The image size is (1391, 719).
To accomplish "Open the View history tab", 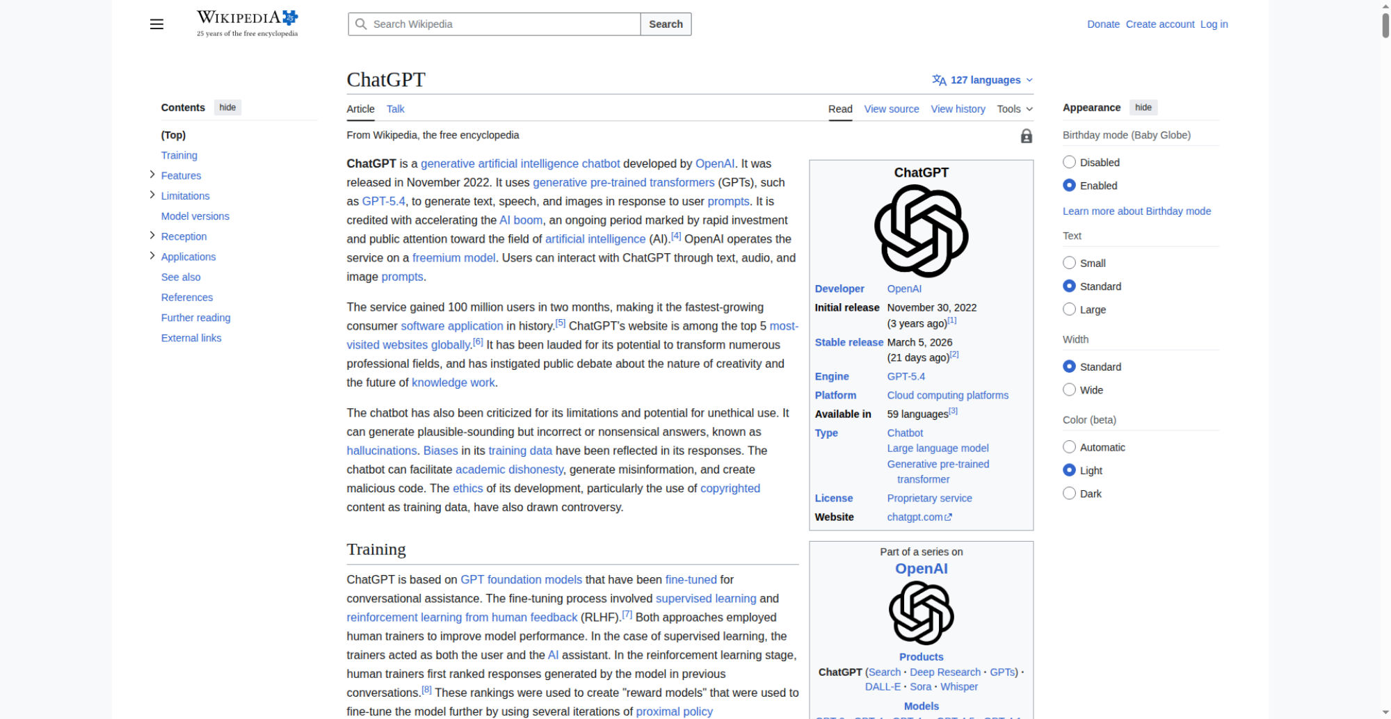I will pos(958,109).
